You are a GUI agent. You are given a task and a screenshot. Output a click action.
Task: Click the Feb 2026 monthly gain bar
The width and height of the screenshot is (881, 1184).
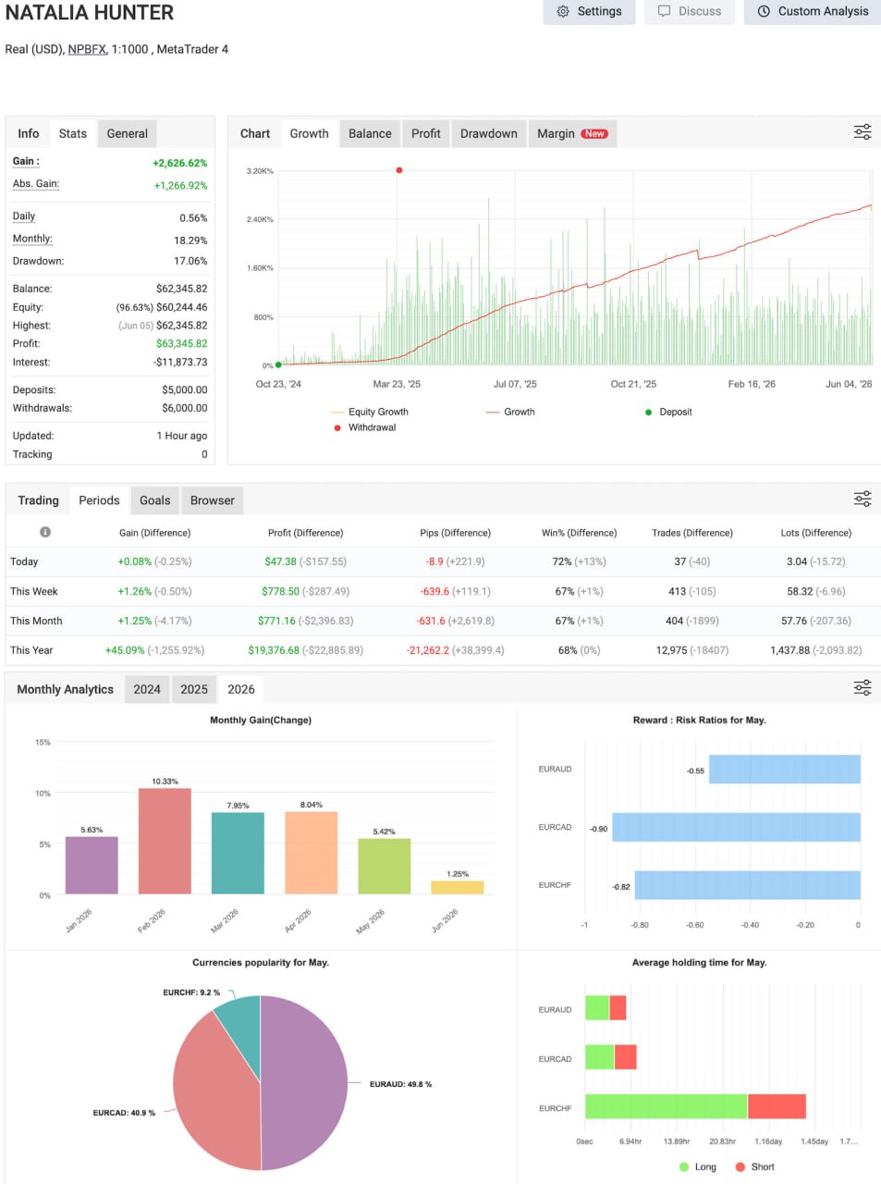[165, 841]
